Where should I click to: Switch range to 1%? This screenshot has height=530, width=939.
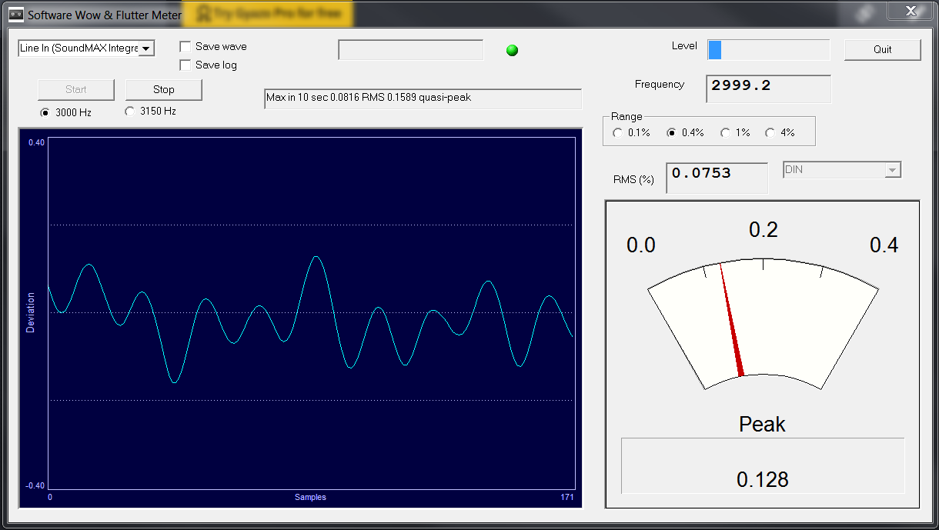pyautogui.click(x=726, y=133)
